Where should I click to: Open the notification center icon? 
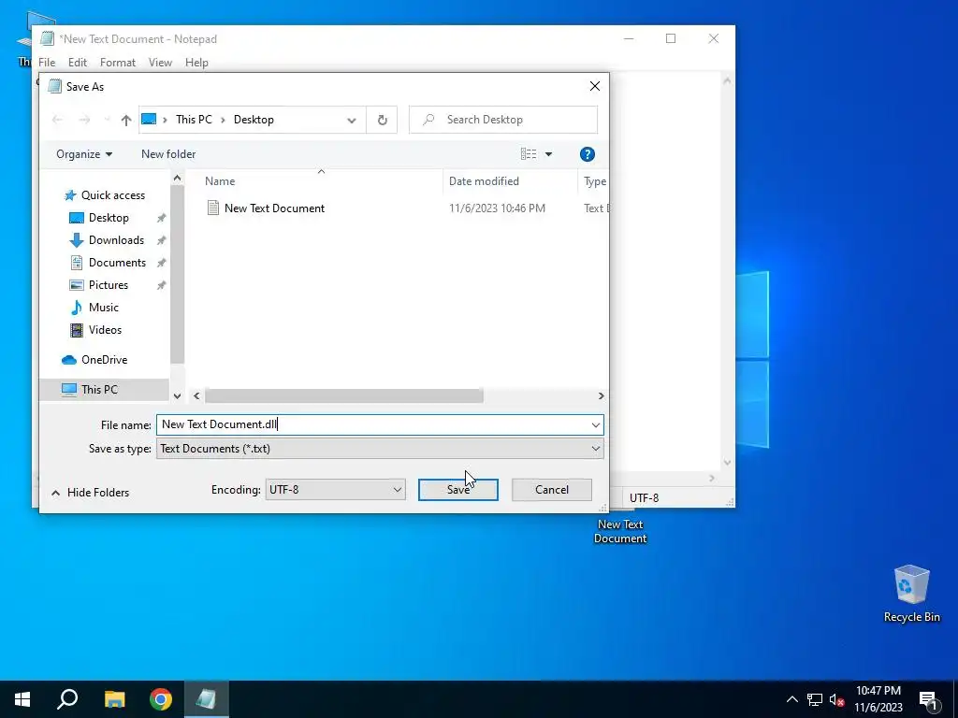click(929, 700)
